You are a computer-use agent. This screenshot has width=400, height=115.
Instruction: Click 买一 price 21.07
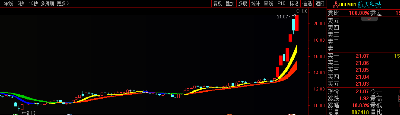coord(362,56)
